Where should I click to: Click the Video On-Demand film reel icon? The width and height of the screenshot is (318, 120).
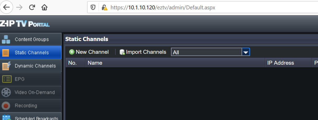click(6, 92)
